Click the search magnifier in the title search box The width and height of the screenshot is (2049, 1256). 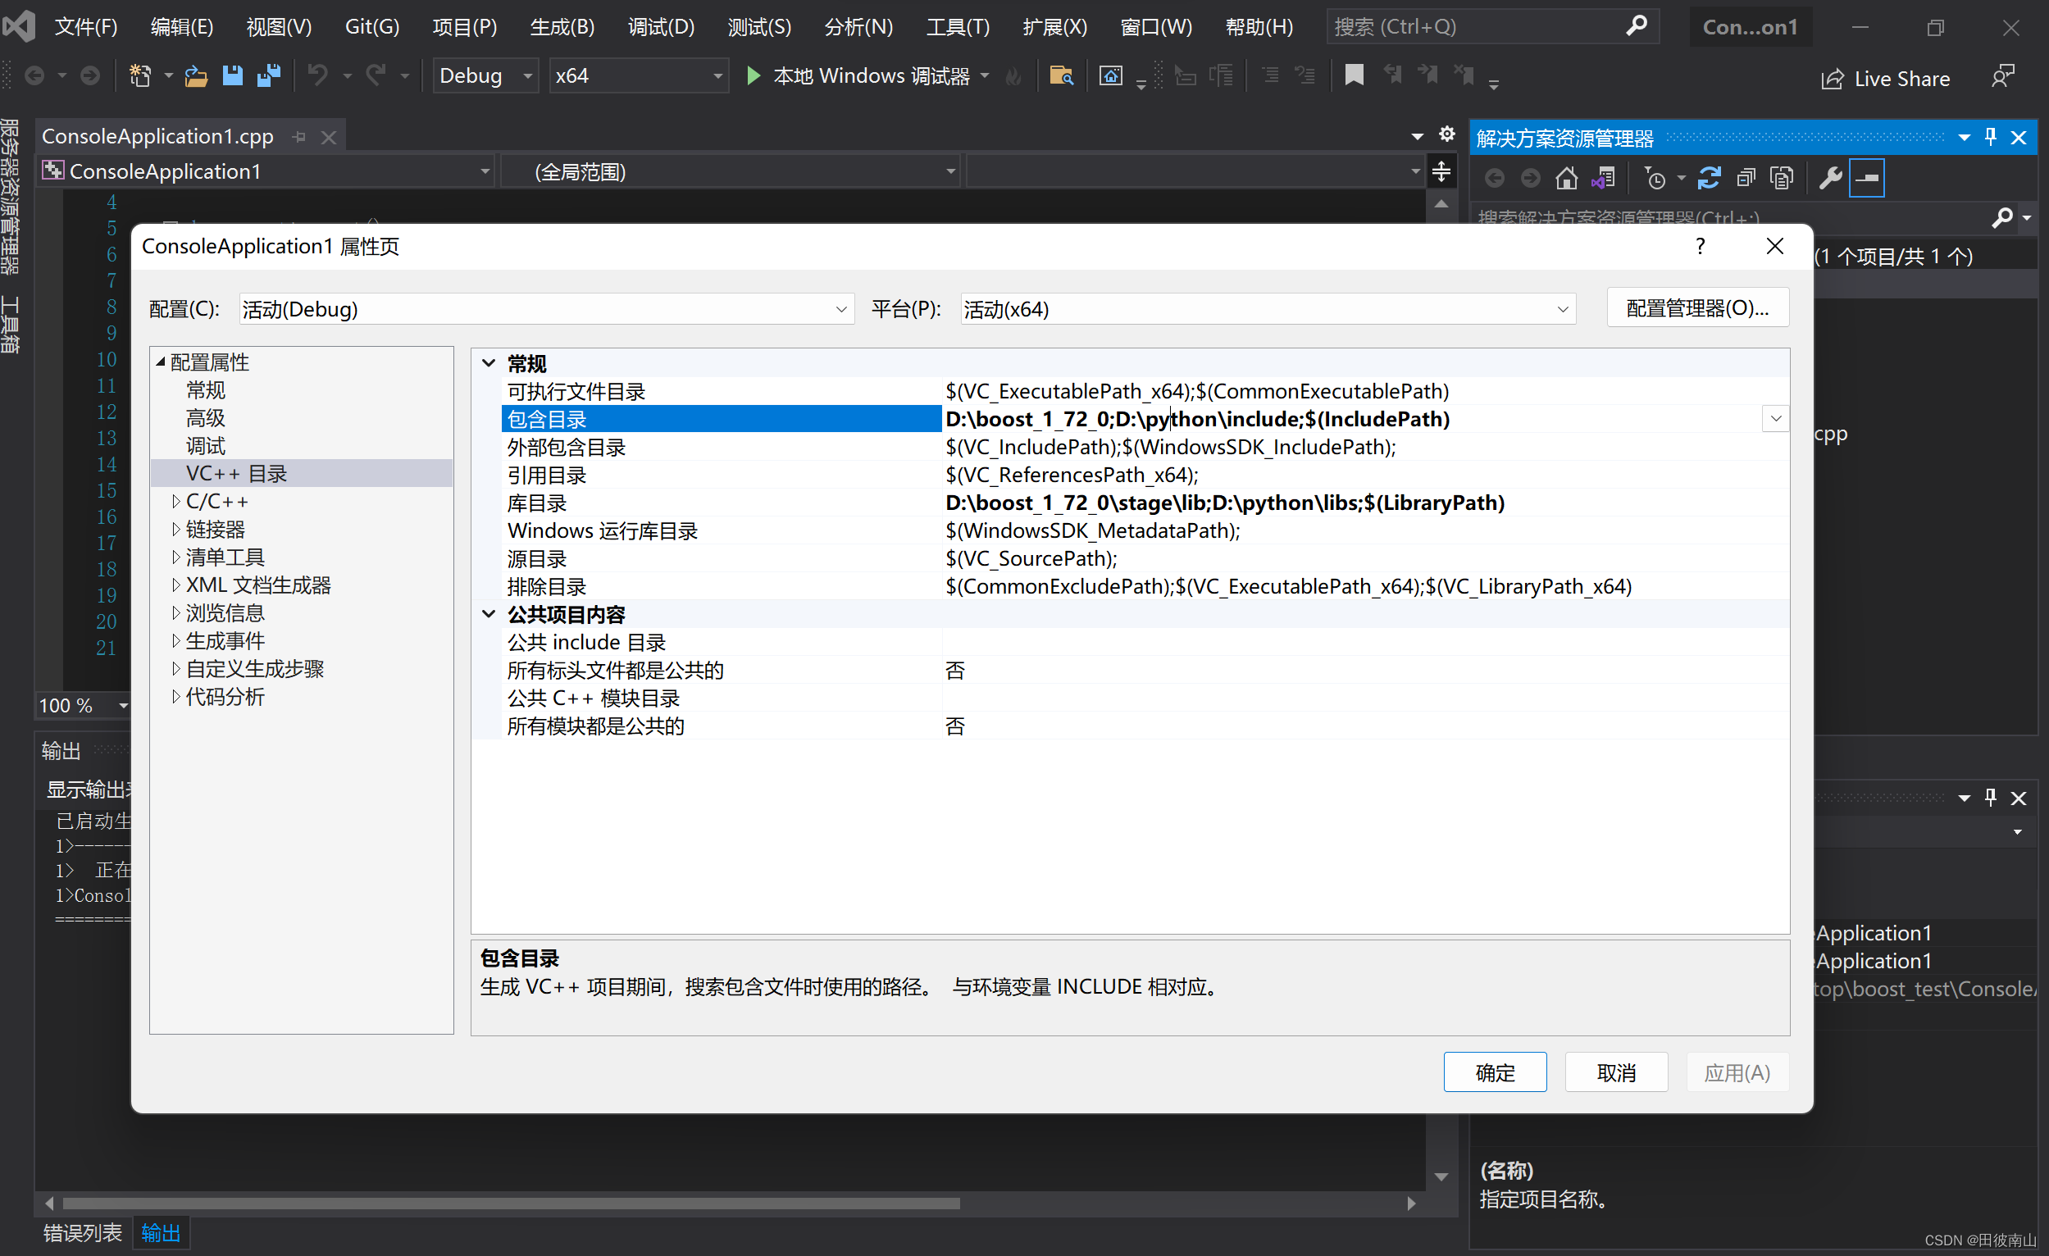(1637, 25)
